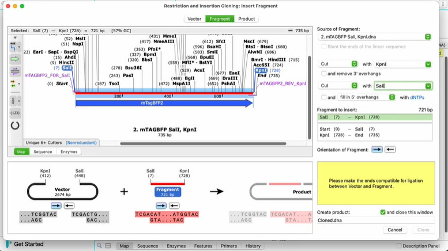
Task: Select forward orientation arrow under the Fragment diagram
Action: pos(161,206)
